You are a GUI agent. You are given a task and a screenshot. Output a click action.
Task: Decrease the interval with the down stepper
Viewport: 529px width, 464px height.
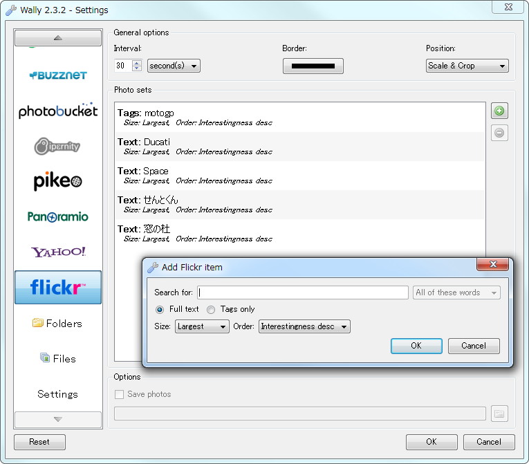(x=137, y=68)
